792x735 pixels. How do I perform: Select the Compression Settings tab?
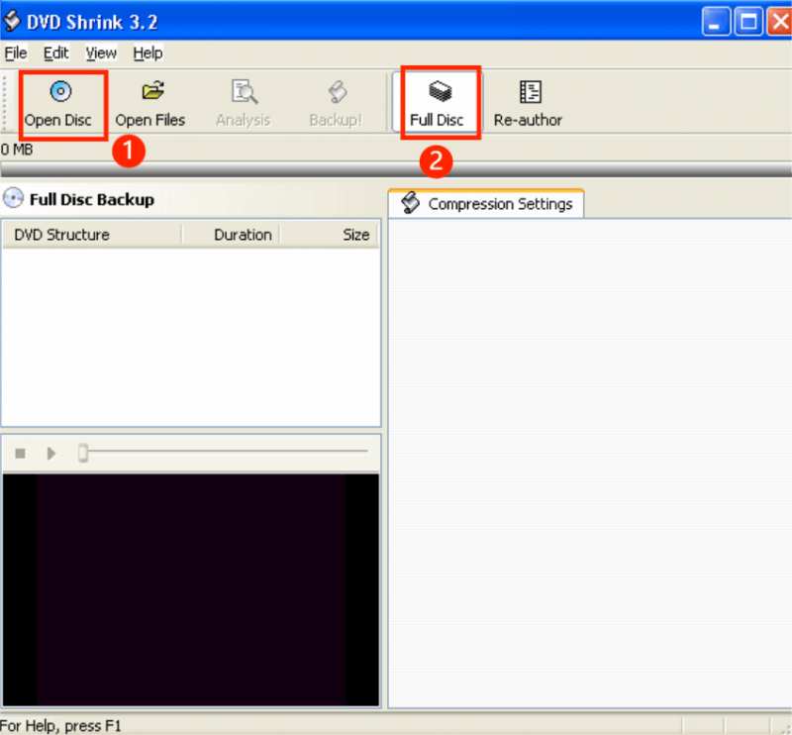(x=486, y=204)
